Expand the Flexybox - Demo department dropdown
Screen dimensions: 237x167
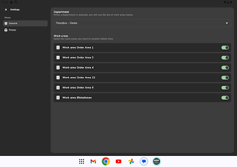(x=142, y=23)
